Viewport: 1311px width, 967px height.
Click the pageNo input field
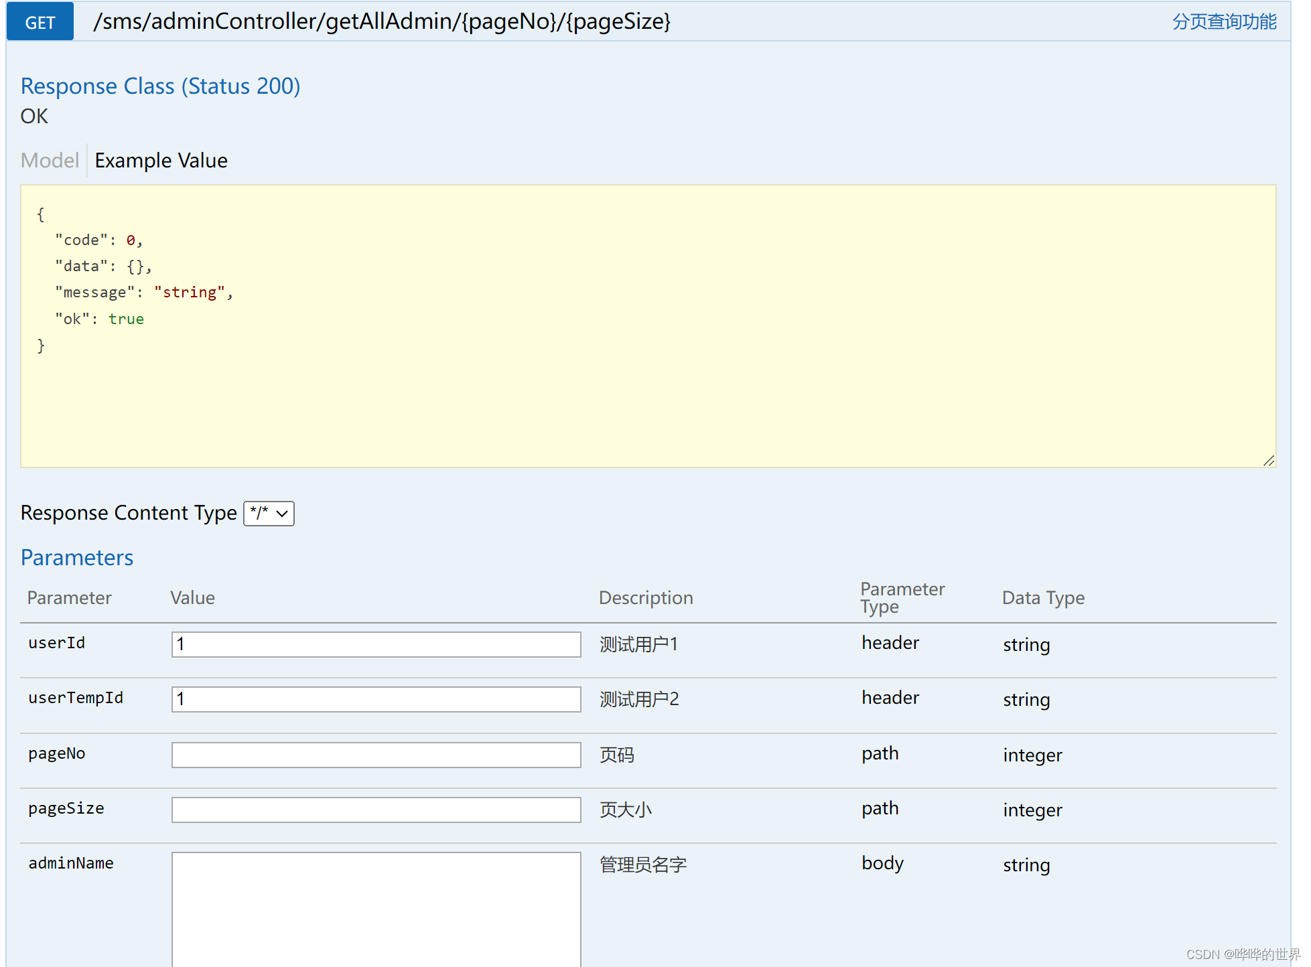pyautogui.click(x=376, y=755)
